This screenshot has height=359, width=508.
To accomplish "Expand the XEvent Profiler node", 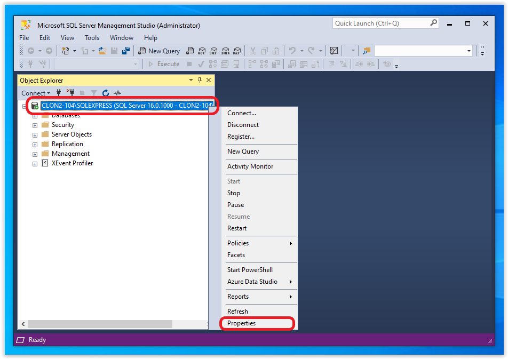I will [35, 164].
